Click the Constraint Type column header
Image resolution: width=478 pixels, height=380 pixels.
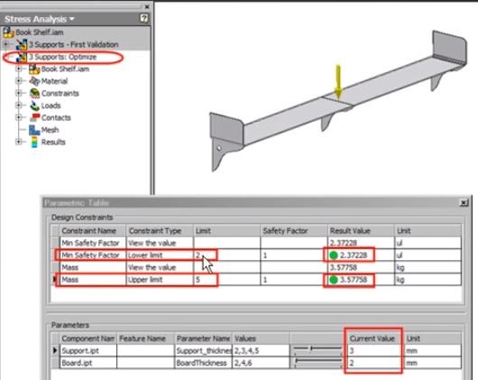160,231
